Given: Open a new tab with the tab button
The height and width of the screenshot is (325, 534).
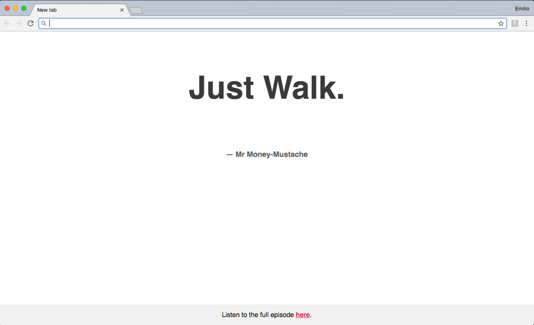Looking at the screenshot, I should click(x=137, y=10).
